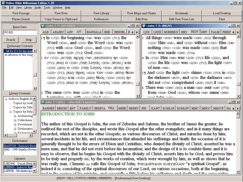Open the Library menu

[x=28, y=7]
